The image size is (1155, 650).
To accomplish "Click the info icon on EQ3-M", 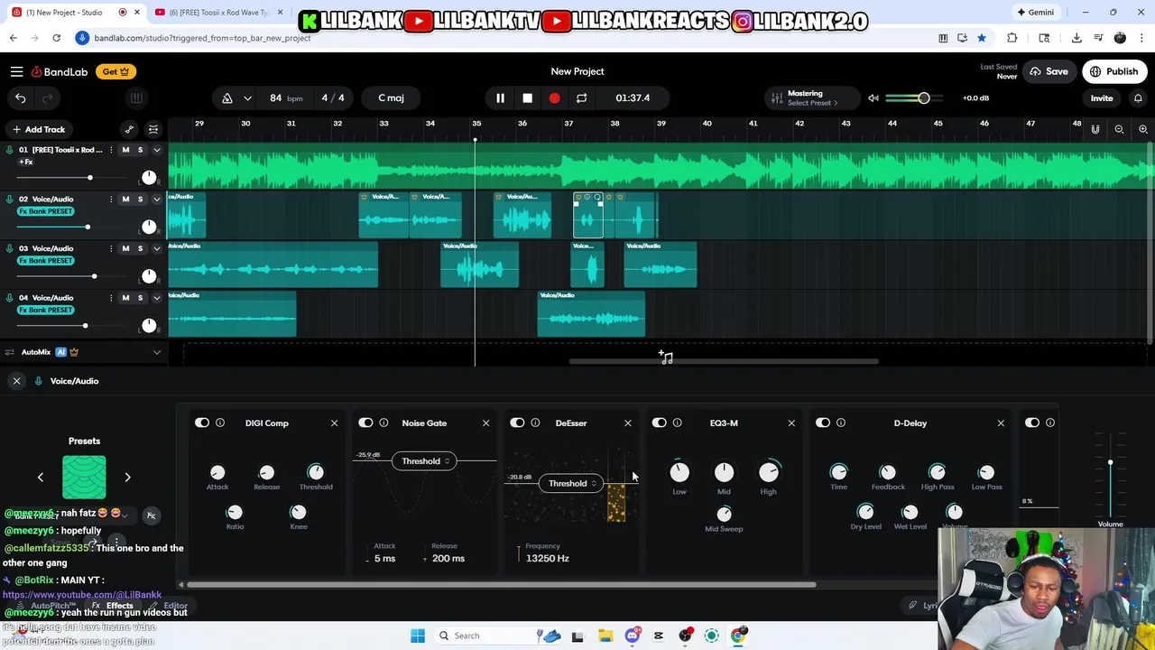I will (x=677, y=422).
